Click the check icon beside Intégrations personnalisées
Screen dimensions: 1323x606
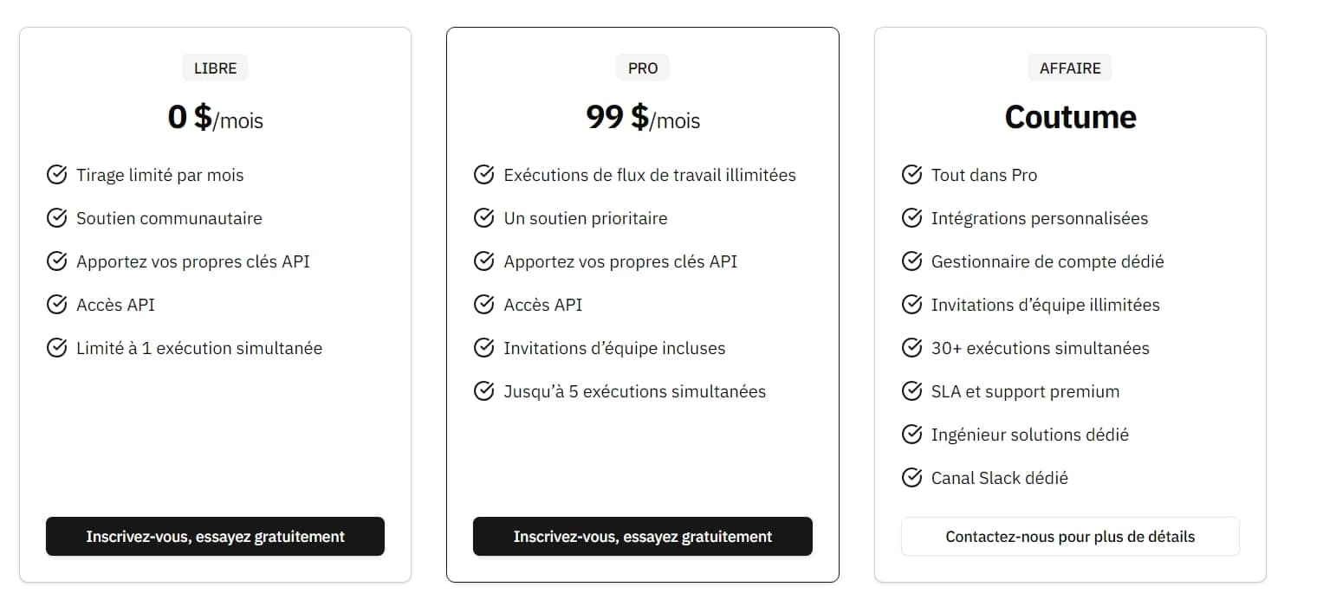911,218
